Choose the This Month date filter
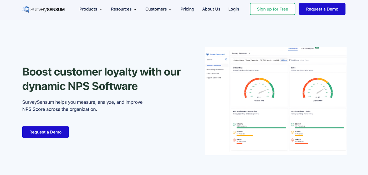 [267, 60]
